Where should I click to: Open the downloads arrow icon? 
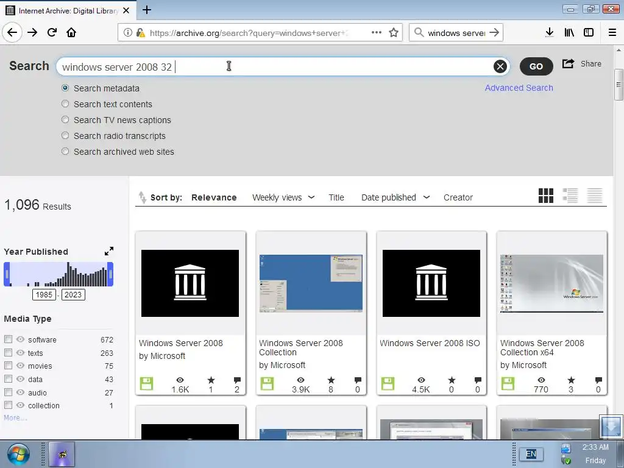pyautogui.click(x=549, y=32)
